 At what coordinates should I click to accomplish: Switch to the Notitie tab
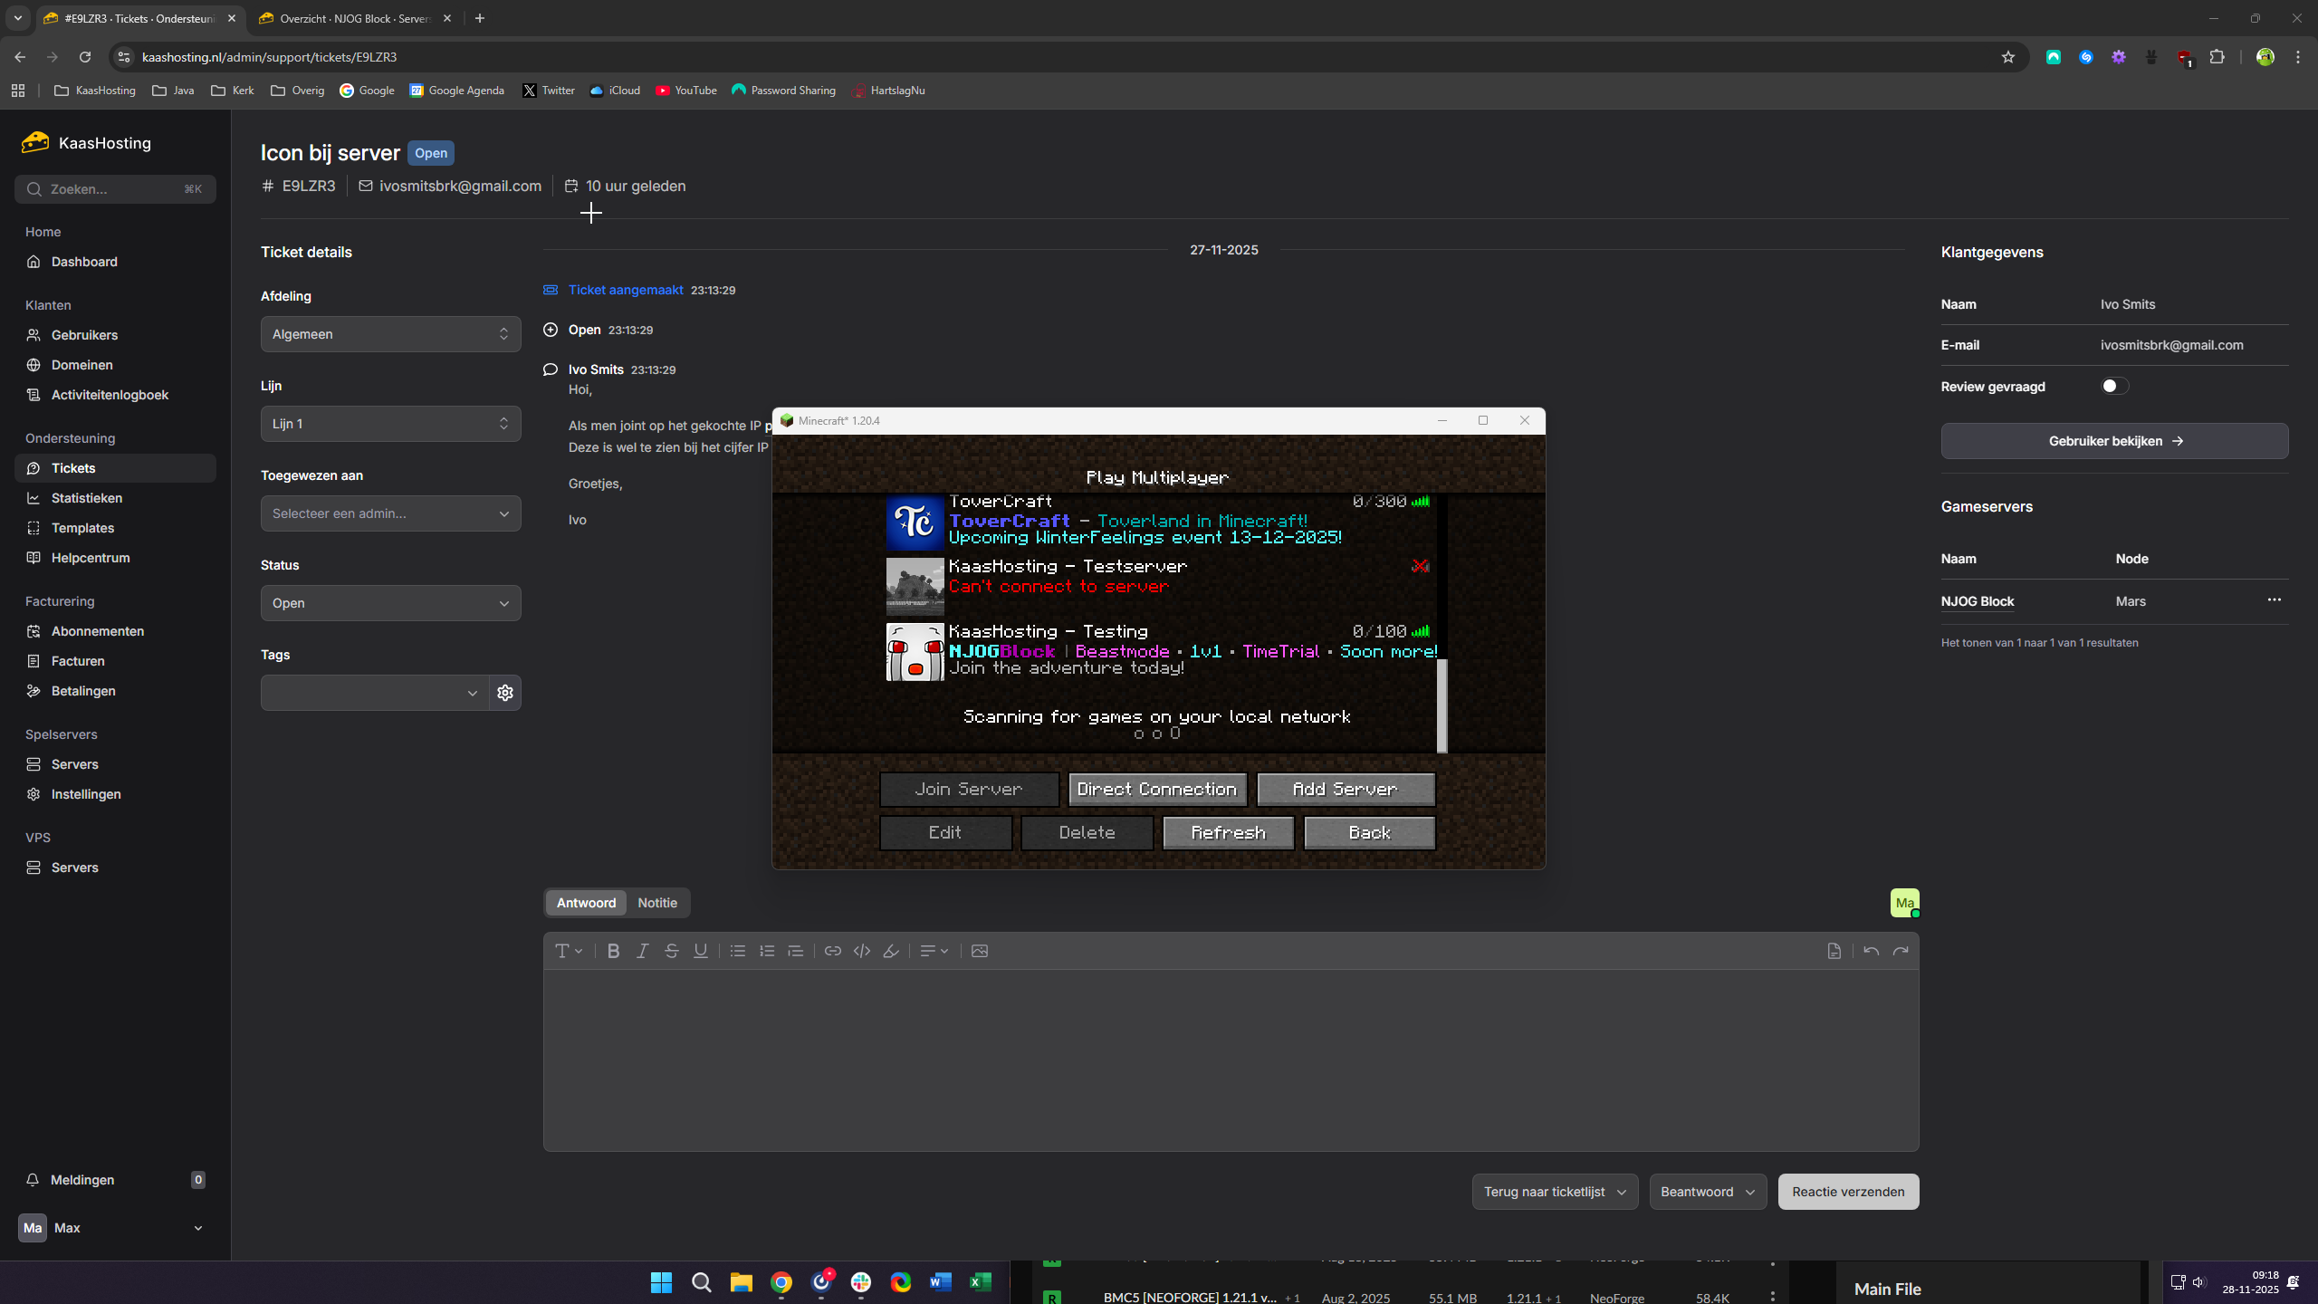tap(656, 903)
